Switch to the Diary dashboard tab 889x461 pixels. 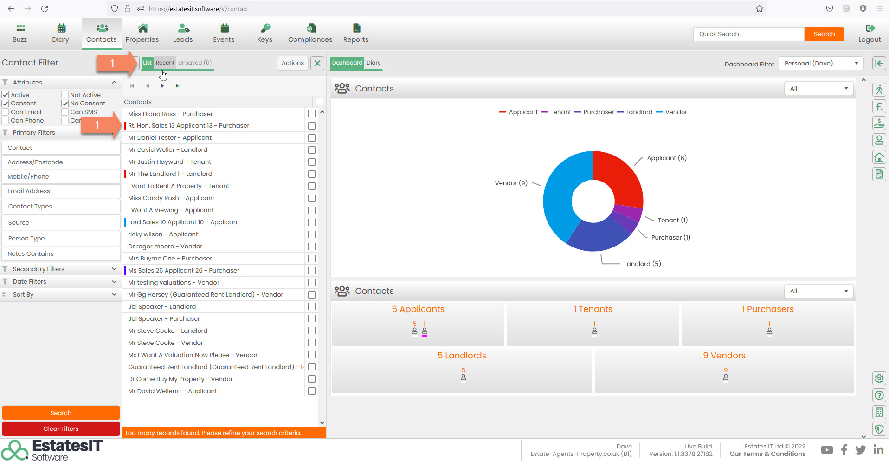(374, 63)
